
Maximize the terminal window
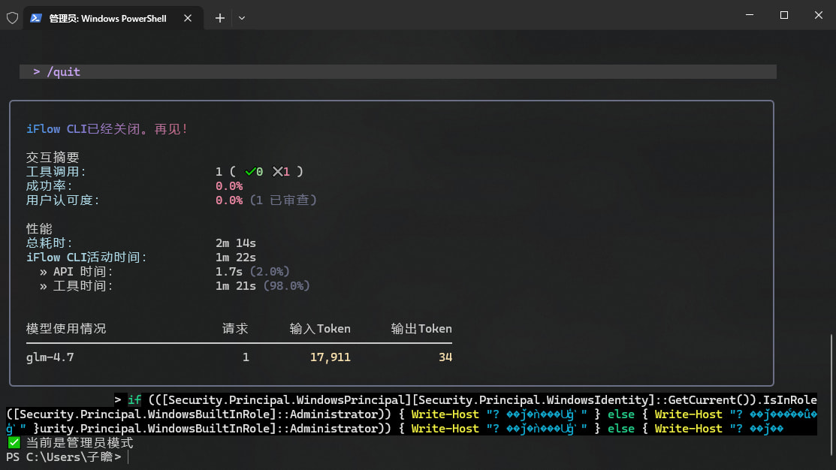pos(783,15)
